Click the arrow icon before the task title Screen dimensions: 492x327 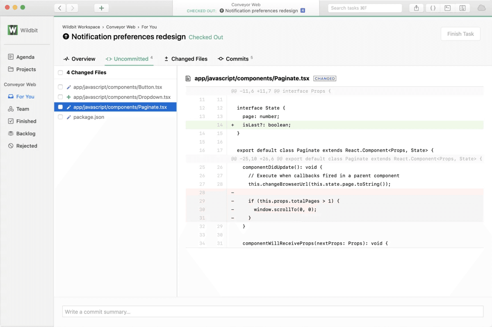(x=66, y=36)
